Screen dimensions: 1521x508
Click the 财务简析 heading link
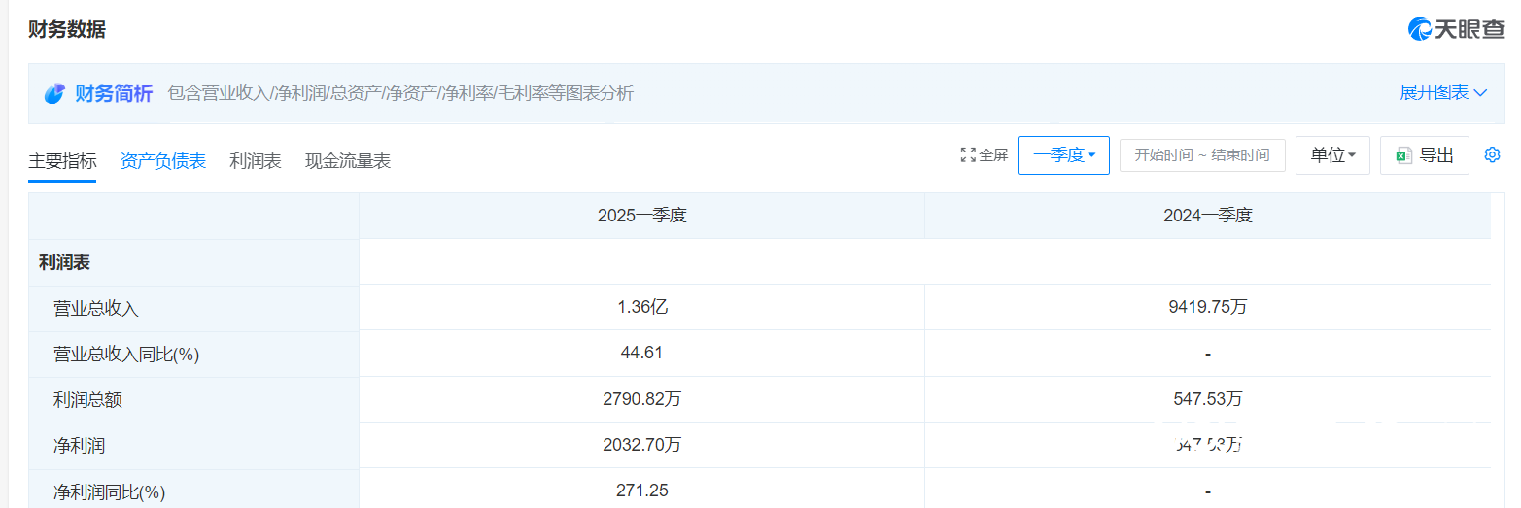[114, 93]
